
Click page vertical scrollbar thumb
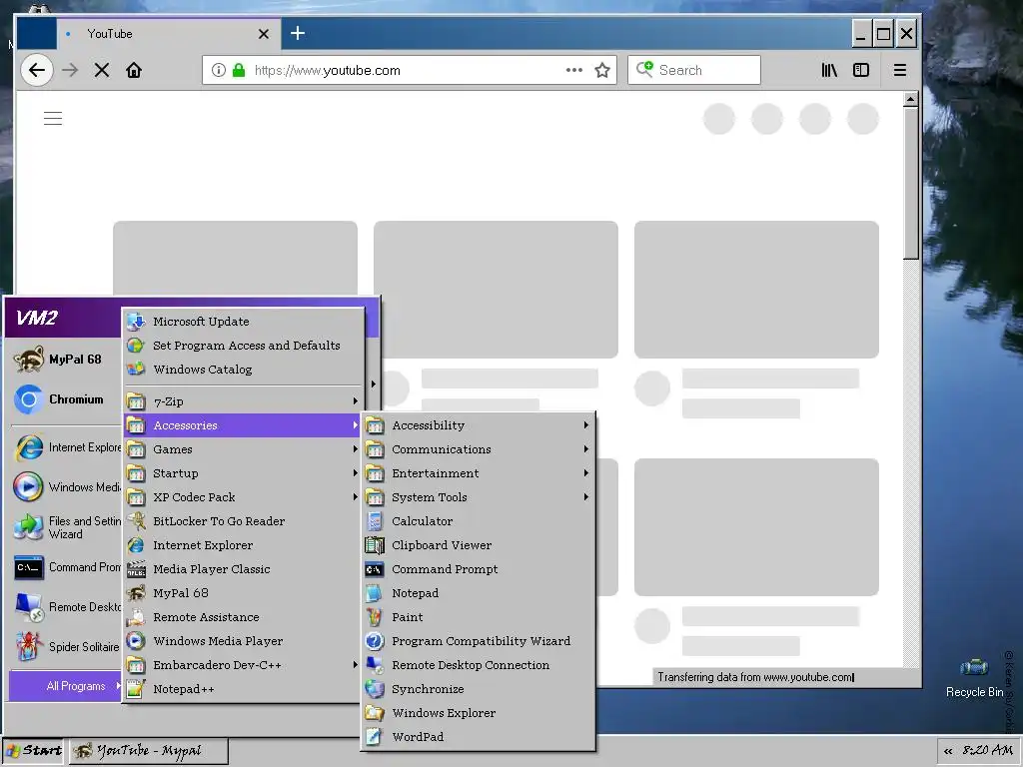[x=911, y=184]
